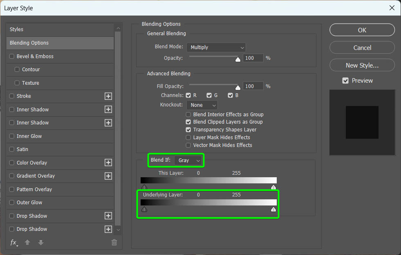The height and width of the screenshot is (255, 401).
Task: Enable the Contour checkbox
Action: (x=17, y=70)
